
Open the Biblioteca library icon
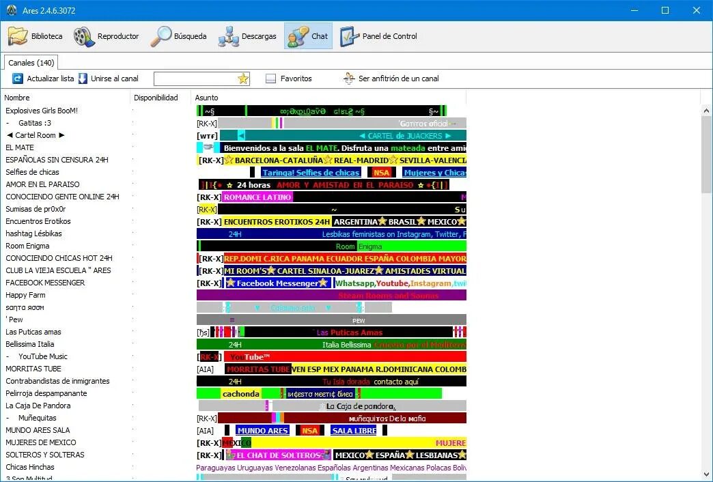click(18, 36)
